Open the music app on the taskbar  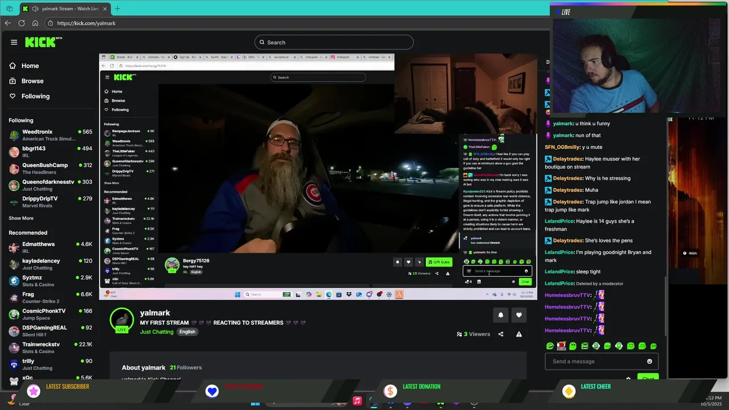[x=357, y=401]
